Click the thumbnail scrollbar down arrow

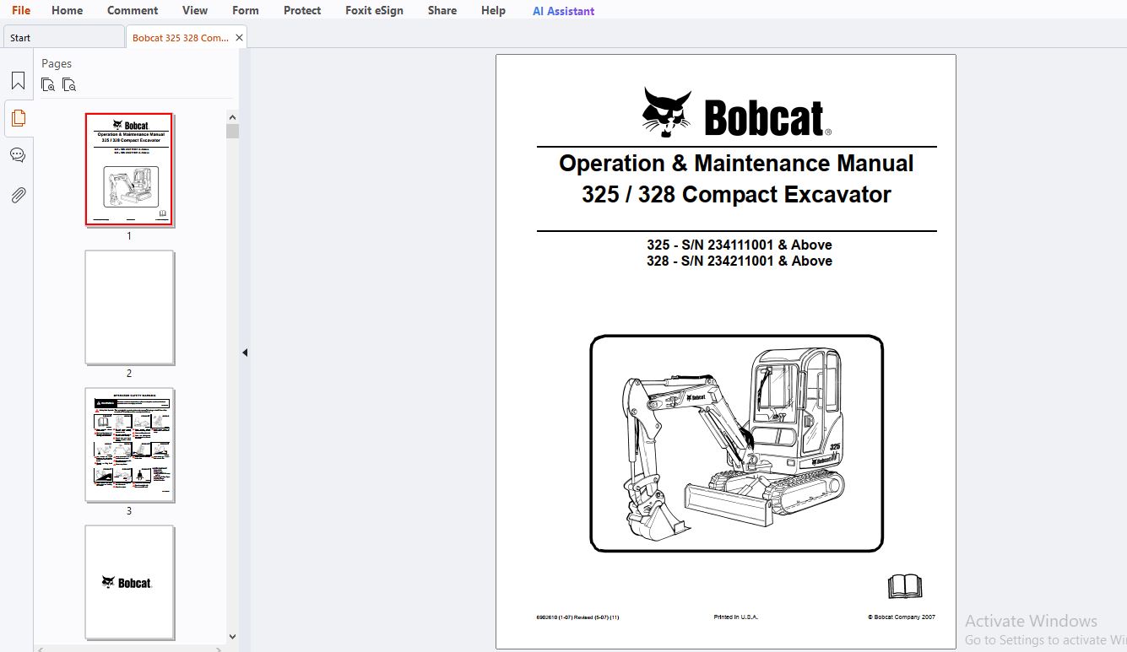[x=232, y=637]
